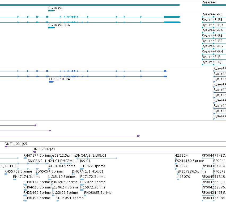
Task: Click the Rya-r44F-RB transcript label
Action: coord(212,20)
